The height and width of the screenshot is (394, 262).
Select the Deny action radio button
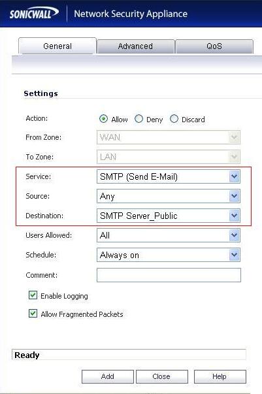[139, 119]
